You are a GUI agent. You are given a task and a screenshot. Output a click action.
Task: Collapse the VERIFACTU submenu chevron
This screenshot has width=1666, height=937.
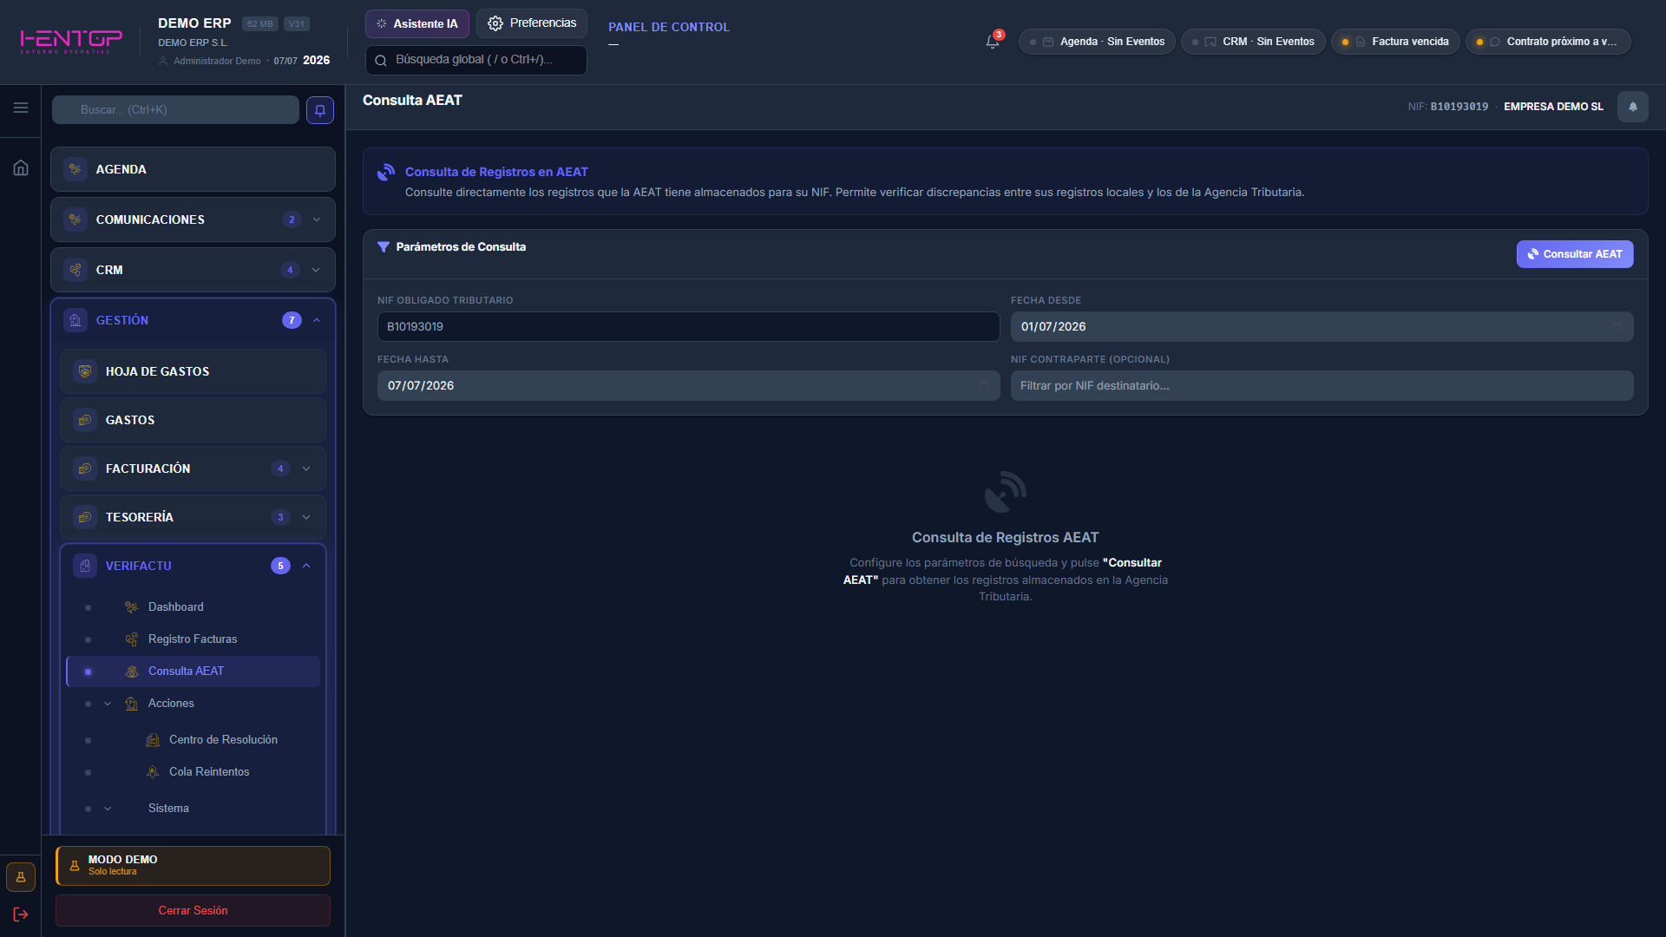point(306,566)
